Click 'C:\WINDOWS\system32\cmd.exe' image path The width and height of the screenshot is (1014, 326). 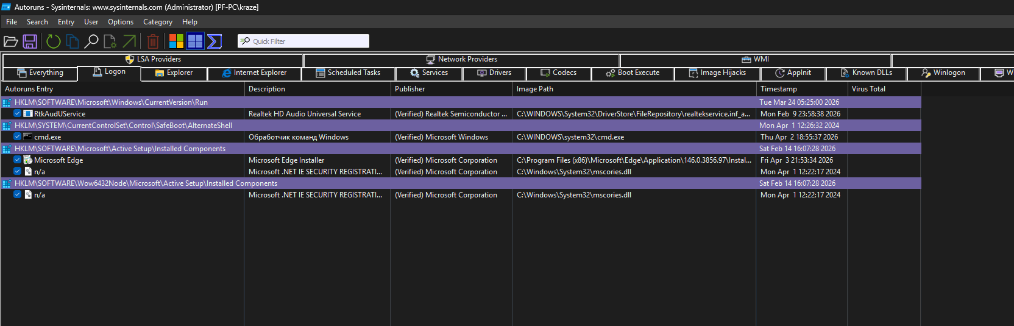click(570, 137)
